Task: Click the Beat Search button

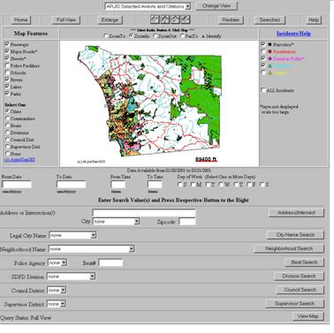Action: click(x=304, y=262)
